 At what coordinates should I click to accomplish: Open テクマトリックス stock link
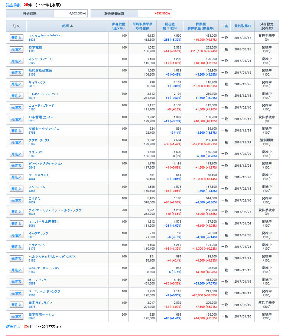click(39, 140)
